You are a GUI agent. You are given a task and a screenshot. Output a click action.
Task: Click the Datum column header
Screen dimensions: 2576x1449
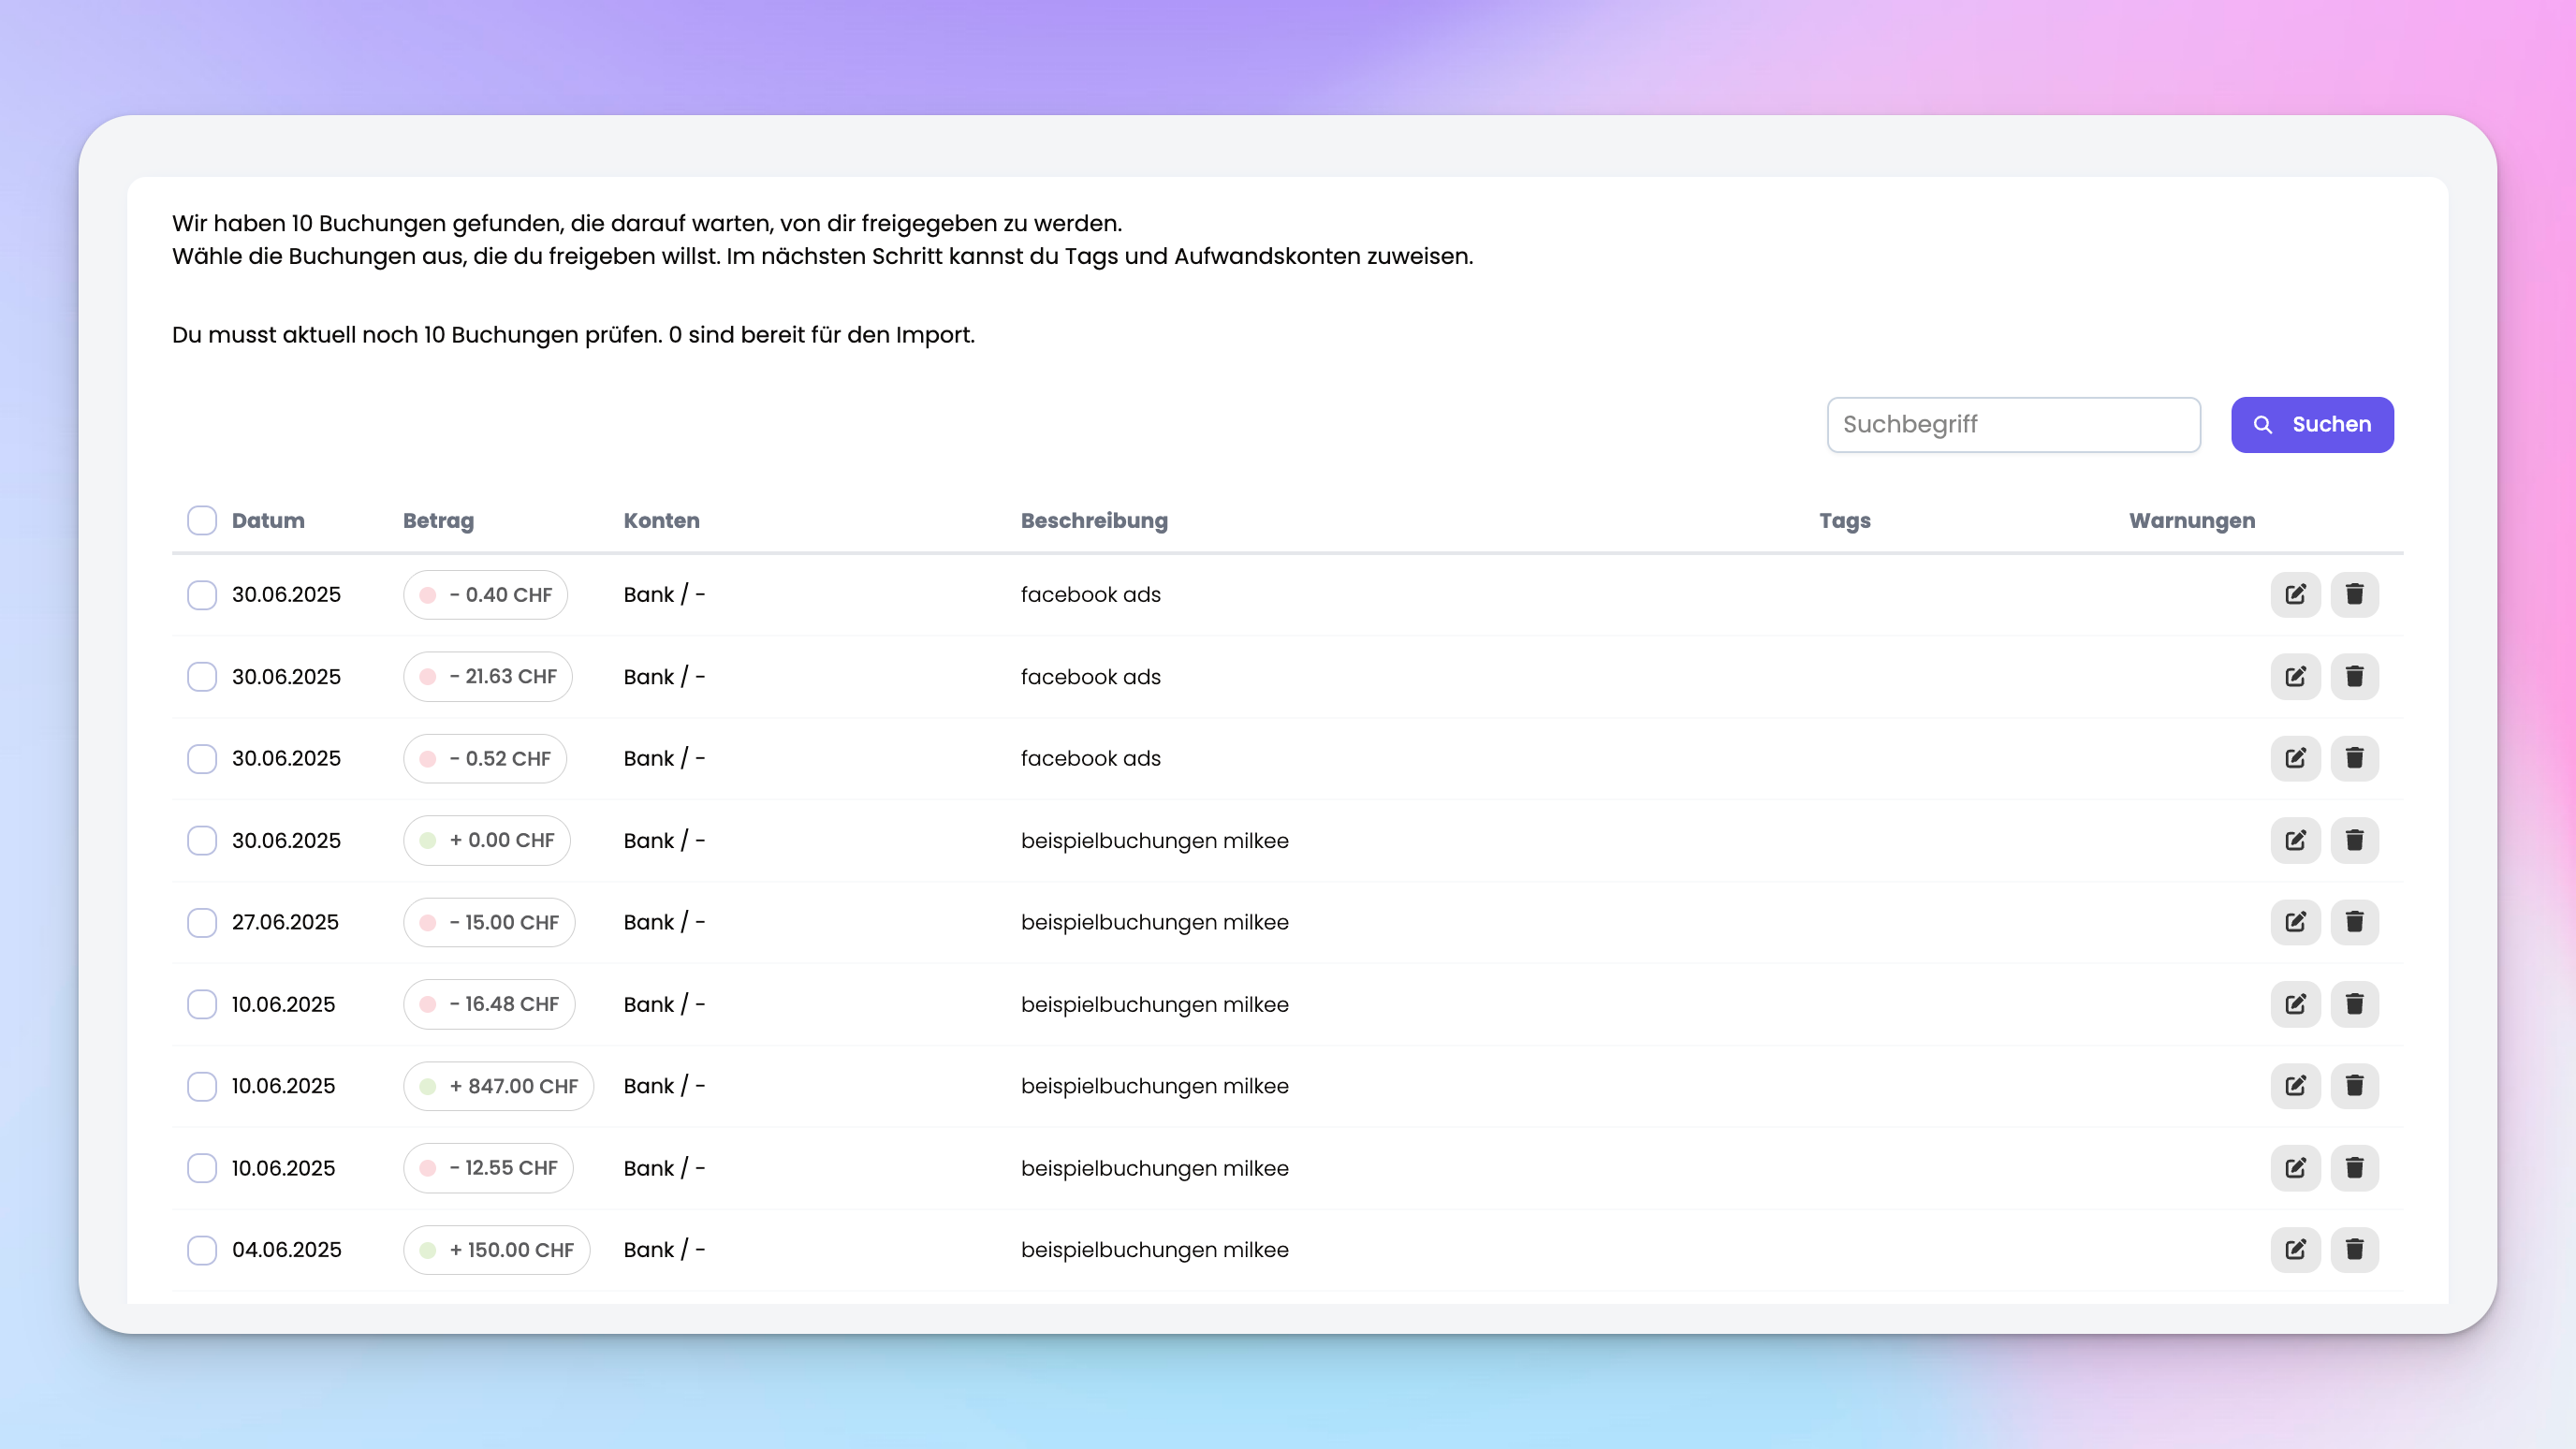click(x=268, y=520)
